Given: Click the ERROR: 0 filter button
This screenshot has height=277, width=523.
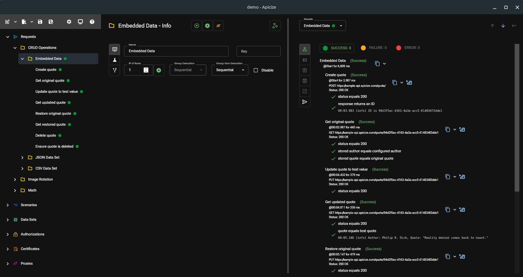Looking at the screenshot, I should pyautogui.click(x=408, y=48).
